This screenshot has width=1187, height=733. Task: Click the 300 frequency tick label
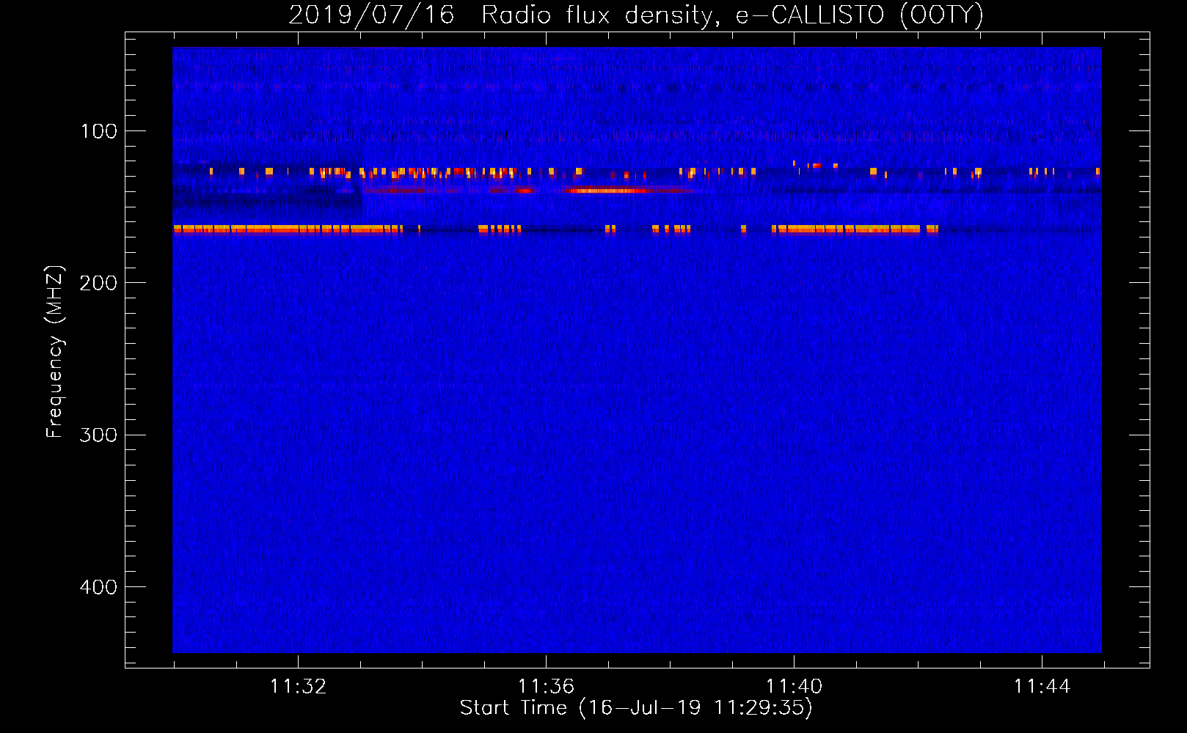click(98, 435)
